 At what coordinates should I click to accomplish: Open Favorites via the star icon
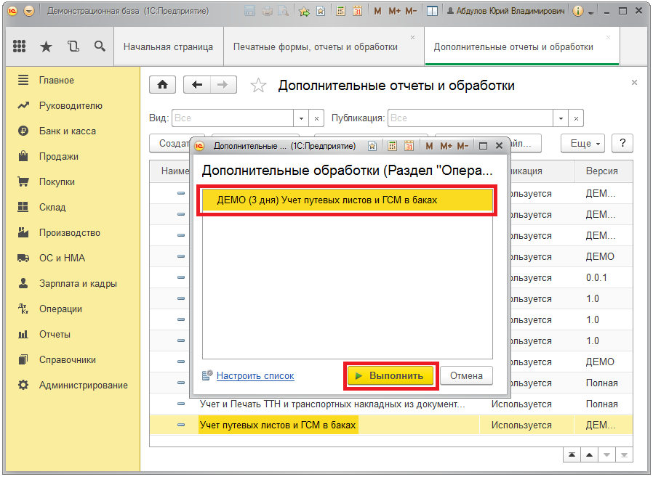[x=46, y=46]
